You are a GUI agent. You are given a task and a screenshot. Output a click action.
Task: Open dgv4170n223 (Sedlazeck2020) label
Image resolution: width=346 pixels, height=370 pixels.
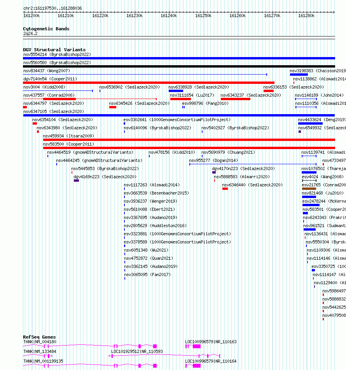[243, 168]
